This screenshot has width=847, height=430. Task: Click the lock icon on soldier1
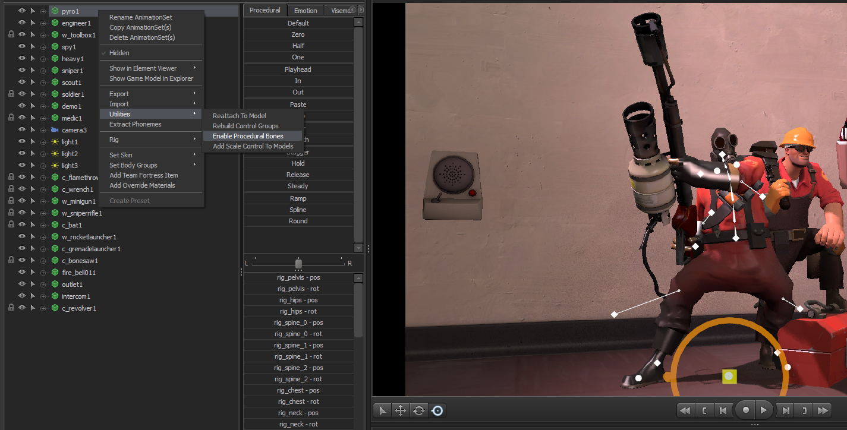11,94
